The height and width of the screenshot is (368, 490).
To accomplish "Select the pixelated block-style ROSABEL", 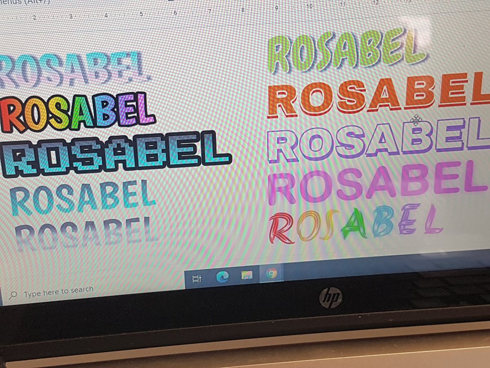I will point(114,151).
